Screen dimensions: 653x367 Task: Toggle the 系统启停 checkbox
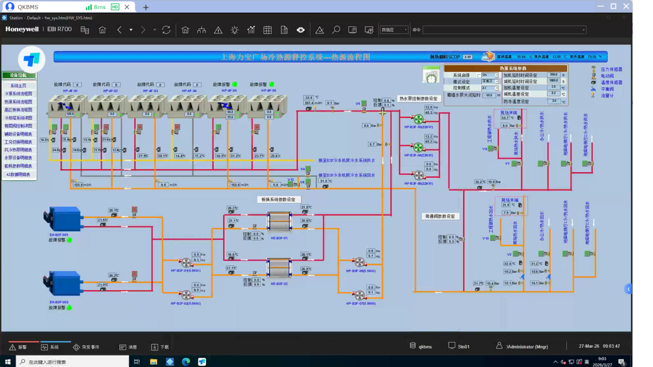point(479,76)
